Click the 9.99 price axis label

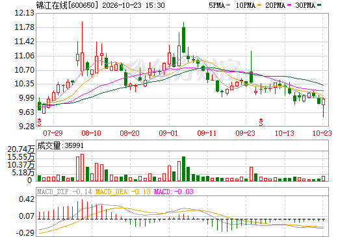click(27, 98)
